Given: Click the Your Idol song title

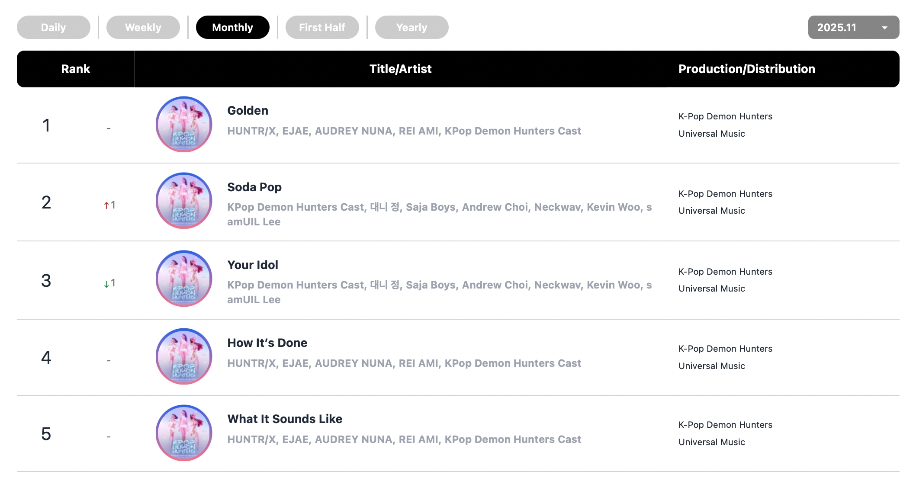Looking at the screenshot, I should tap(253, 265).
